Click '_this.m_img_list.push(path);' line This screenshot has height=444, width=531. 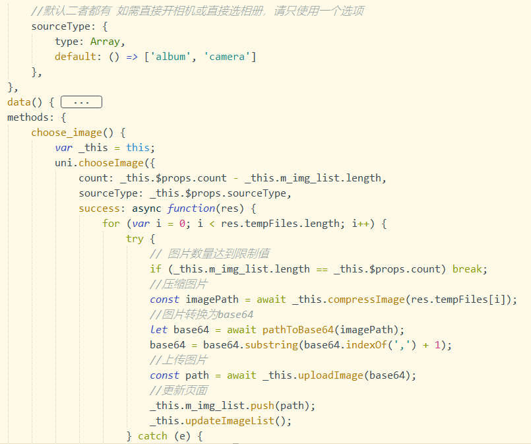point(232,405)
